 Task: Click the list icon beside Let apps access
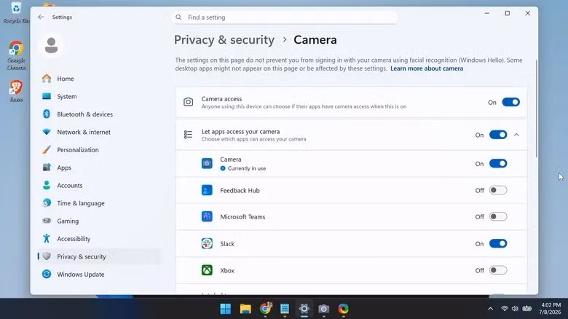coord(188,135)
